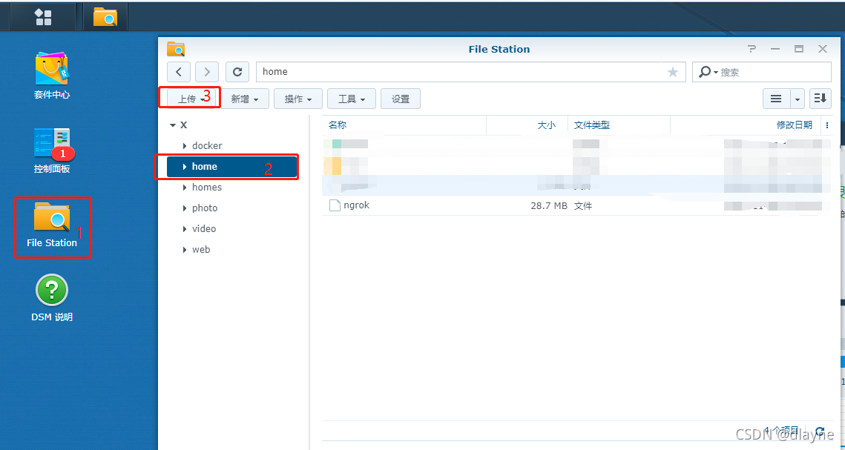Open the DSM main menu grid icon
Viewport: 845px width, 450px height.
click(43, 17)
